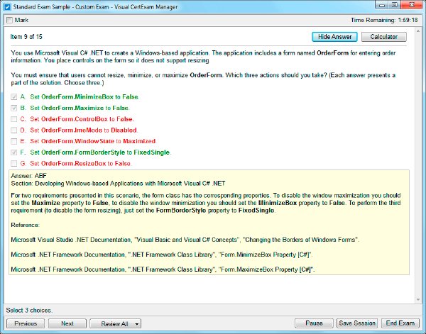Image resolution: width=426 pixels, height=334 pixels.
Task: Minimize the CertExam window
Action: 382,5
